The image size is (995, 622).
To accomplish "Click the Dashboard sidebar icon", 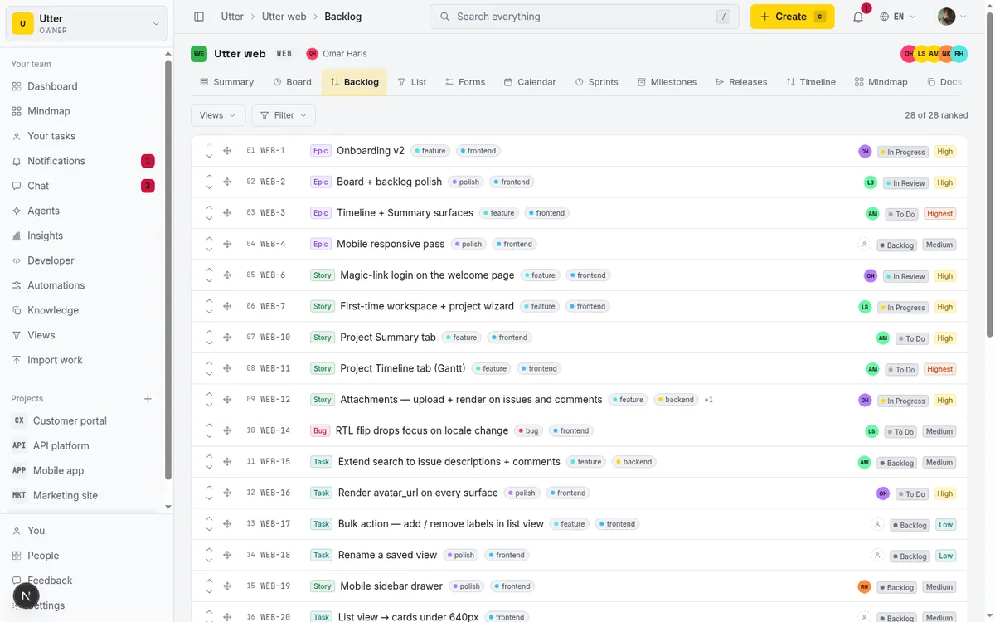I will coord(17,86).
